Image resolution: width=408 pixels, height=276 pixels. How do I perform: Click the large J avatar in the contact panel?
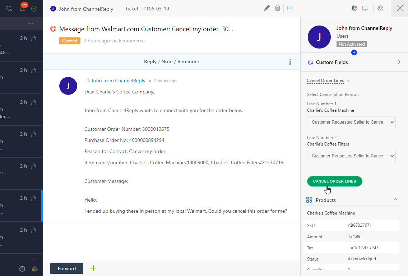(319, 37)
